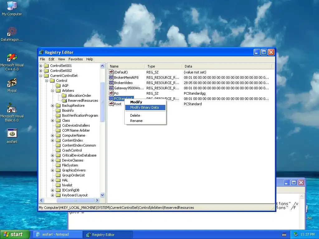Click the ControlSet001 folder icon

point(46,65)
